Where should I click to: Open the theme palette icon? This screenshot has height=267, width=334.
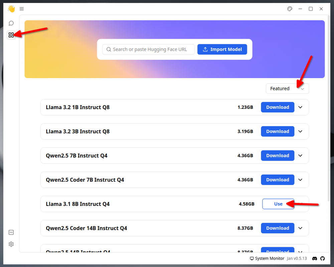click(x=290, y=9)
